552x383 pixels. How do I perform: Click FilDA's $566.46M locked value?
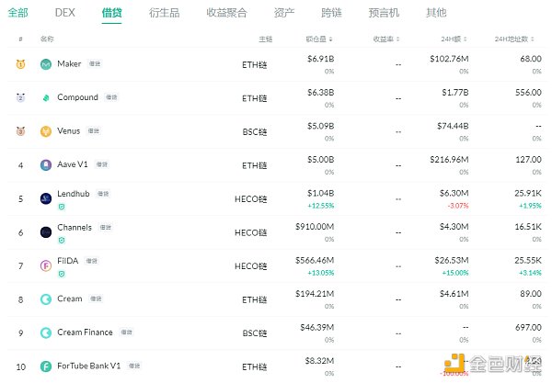[315, 261]
